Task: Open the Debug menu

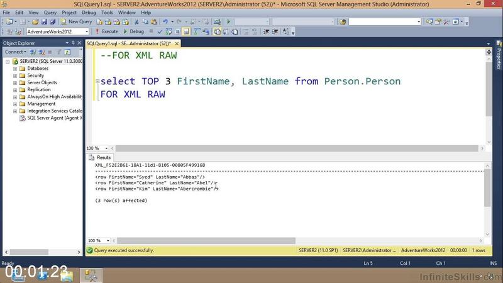Action: coord(89,13)
